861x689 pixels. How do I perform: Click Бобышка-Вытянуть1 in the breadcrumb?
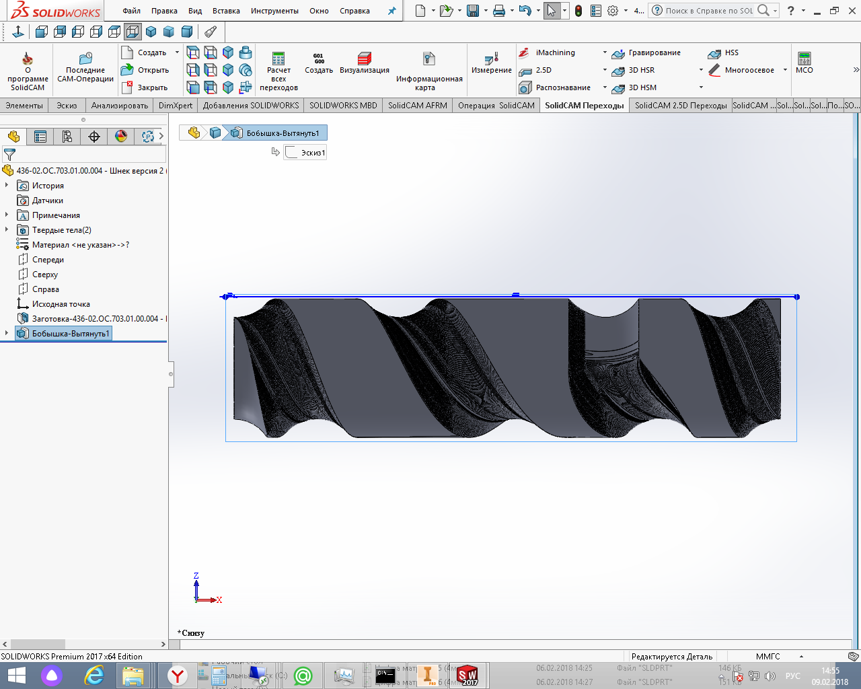click(275, 133)
